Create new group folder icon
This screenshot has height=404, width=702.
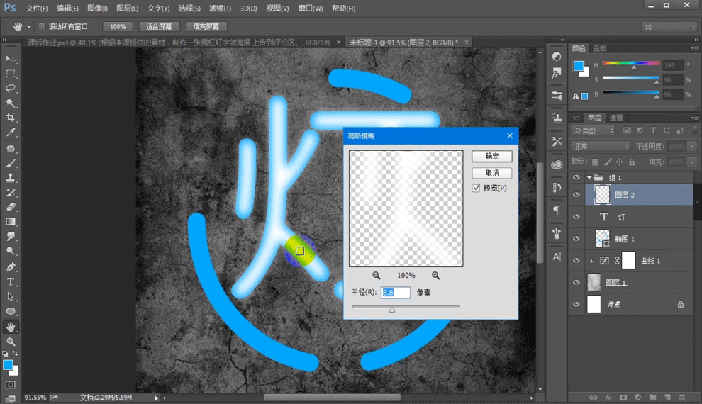[652, 398]
